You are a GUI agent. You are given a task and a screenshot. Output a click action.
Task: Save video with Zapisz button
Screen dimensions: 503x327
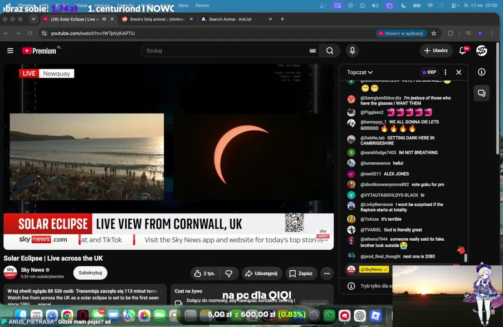click(x=301, y=273)
